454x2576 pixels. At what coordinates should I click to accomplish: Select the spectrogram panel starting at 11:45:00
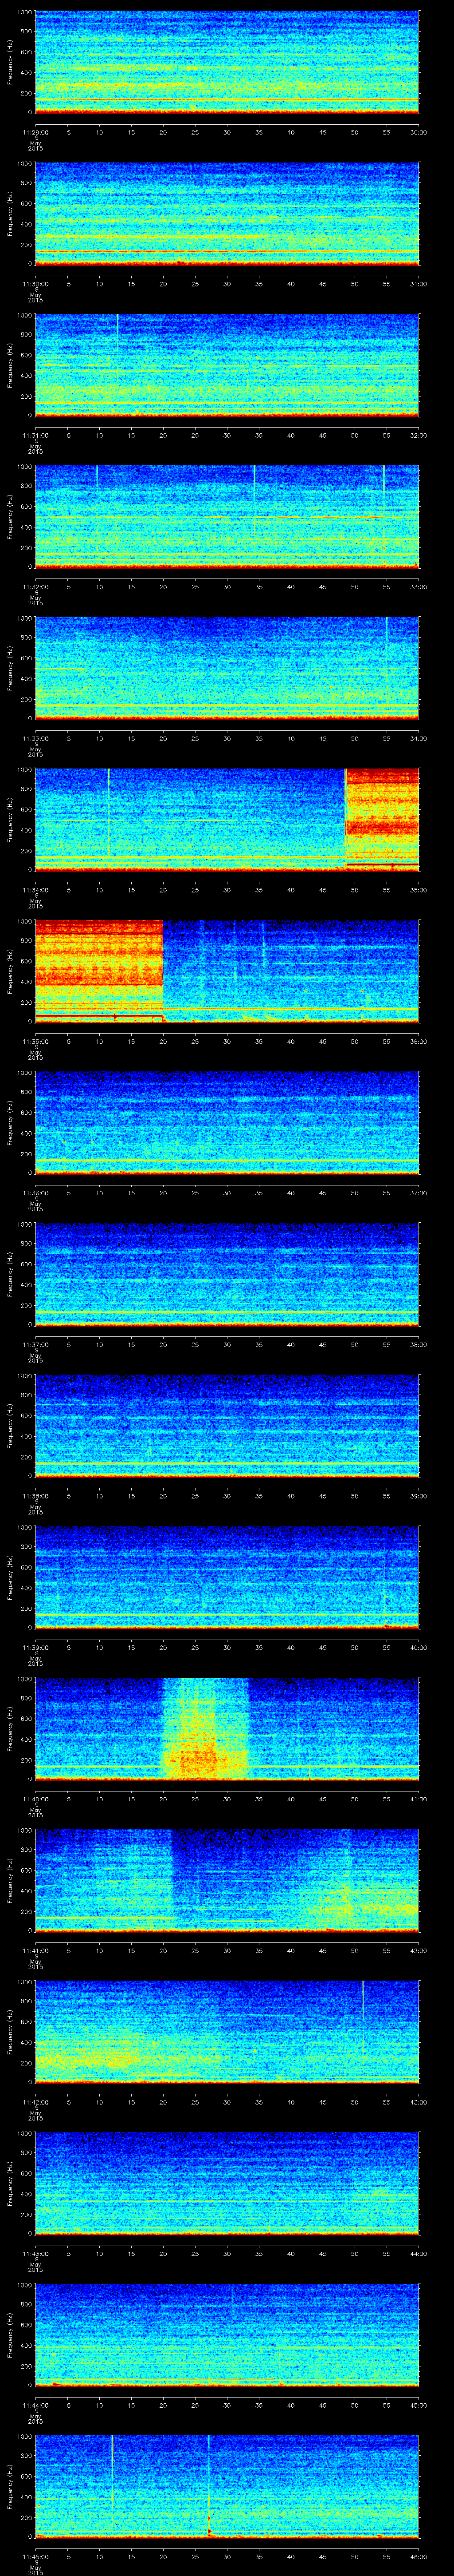(x=227, y=2487)
